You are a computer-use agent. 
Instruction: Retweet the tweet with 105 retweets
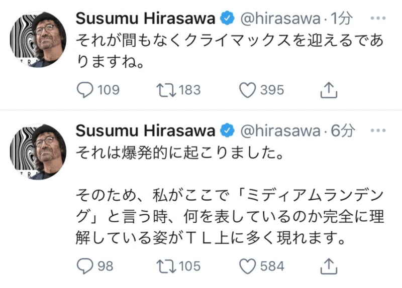tap(164, 266)
